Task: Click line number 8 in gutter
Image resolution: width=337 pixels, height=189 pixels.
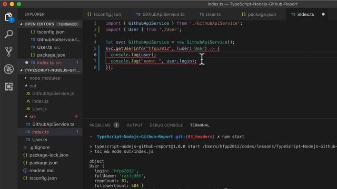Action: pos(95,67)
